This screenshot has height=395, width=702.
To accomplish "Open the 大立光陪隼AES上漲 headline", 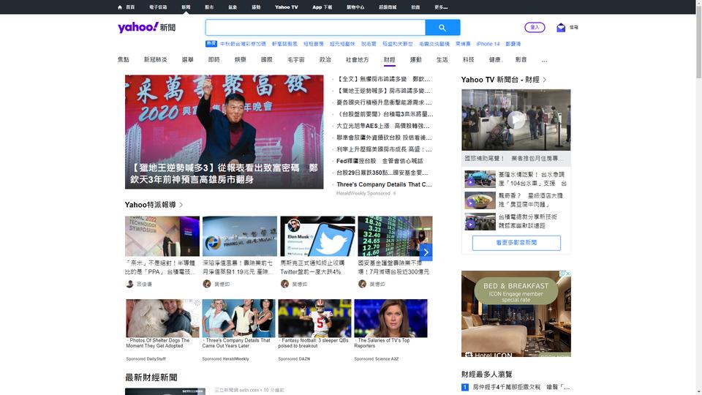I will [382, 126].
